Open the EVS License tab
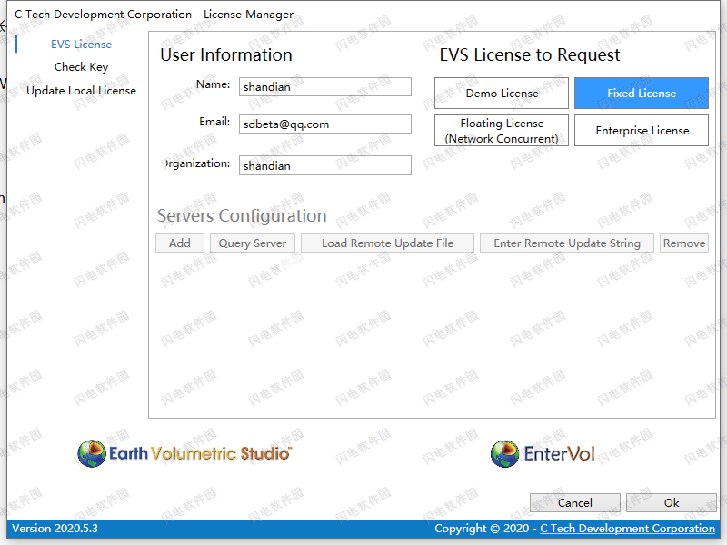 click(81, 44)
